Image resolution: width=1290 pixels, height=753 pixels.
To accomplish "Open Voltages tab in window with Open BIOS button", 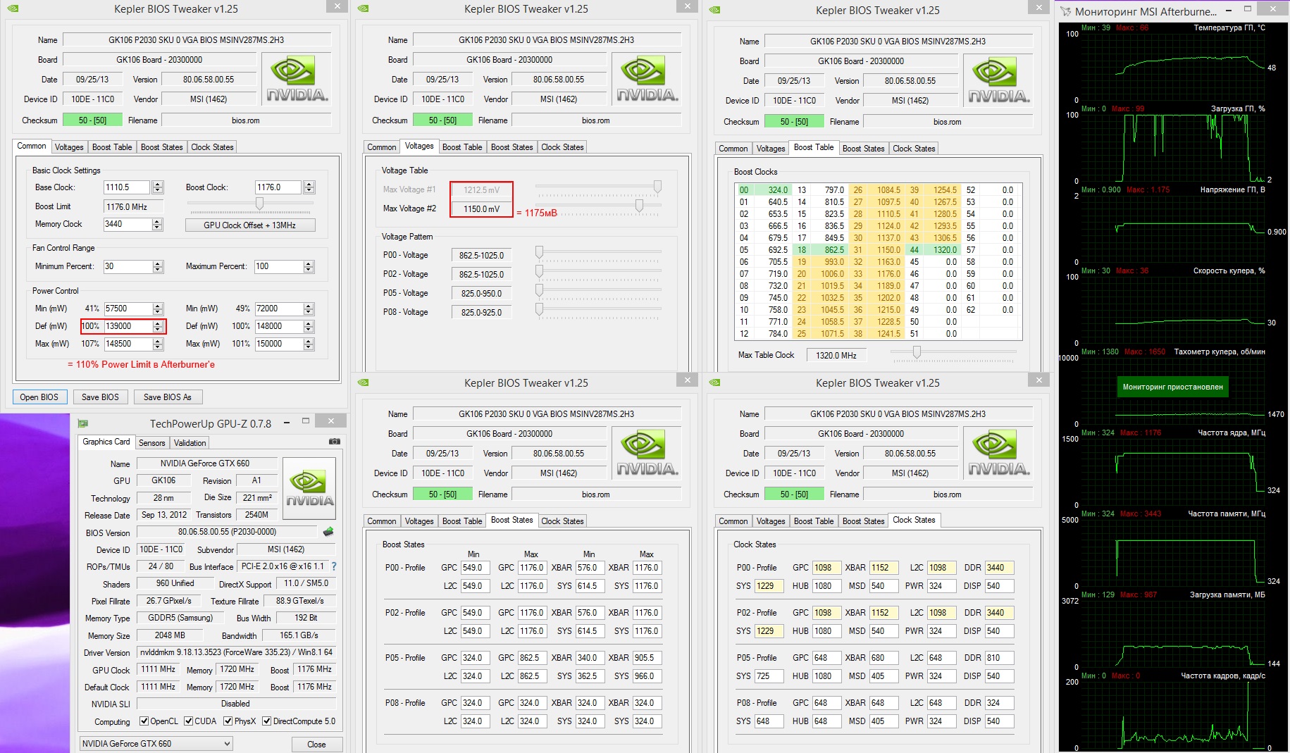I will 69,147.
